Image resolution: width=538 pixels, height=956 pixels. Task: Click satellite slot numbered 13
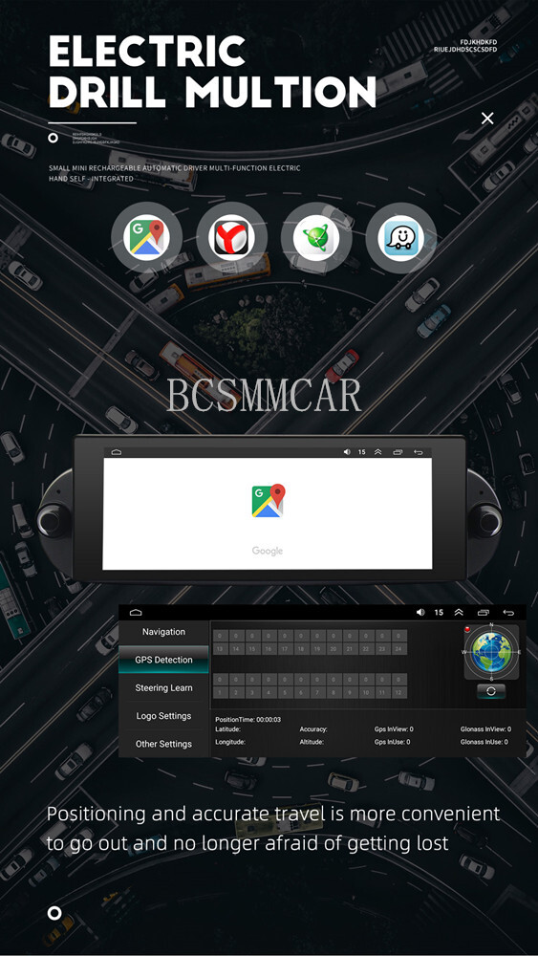(x=220, y=649)
